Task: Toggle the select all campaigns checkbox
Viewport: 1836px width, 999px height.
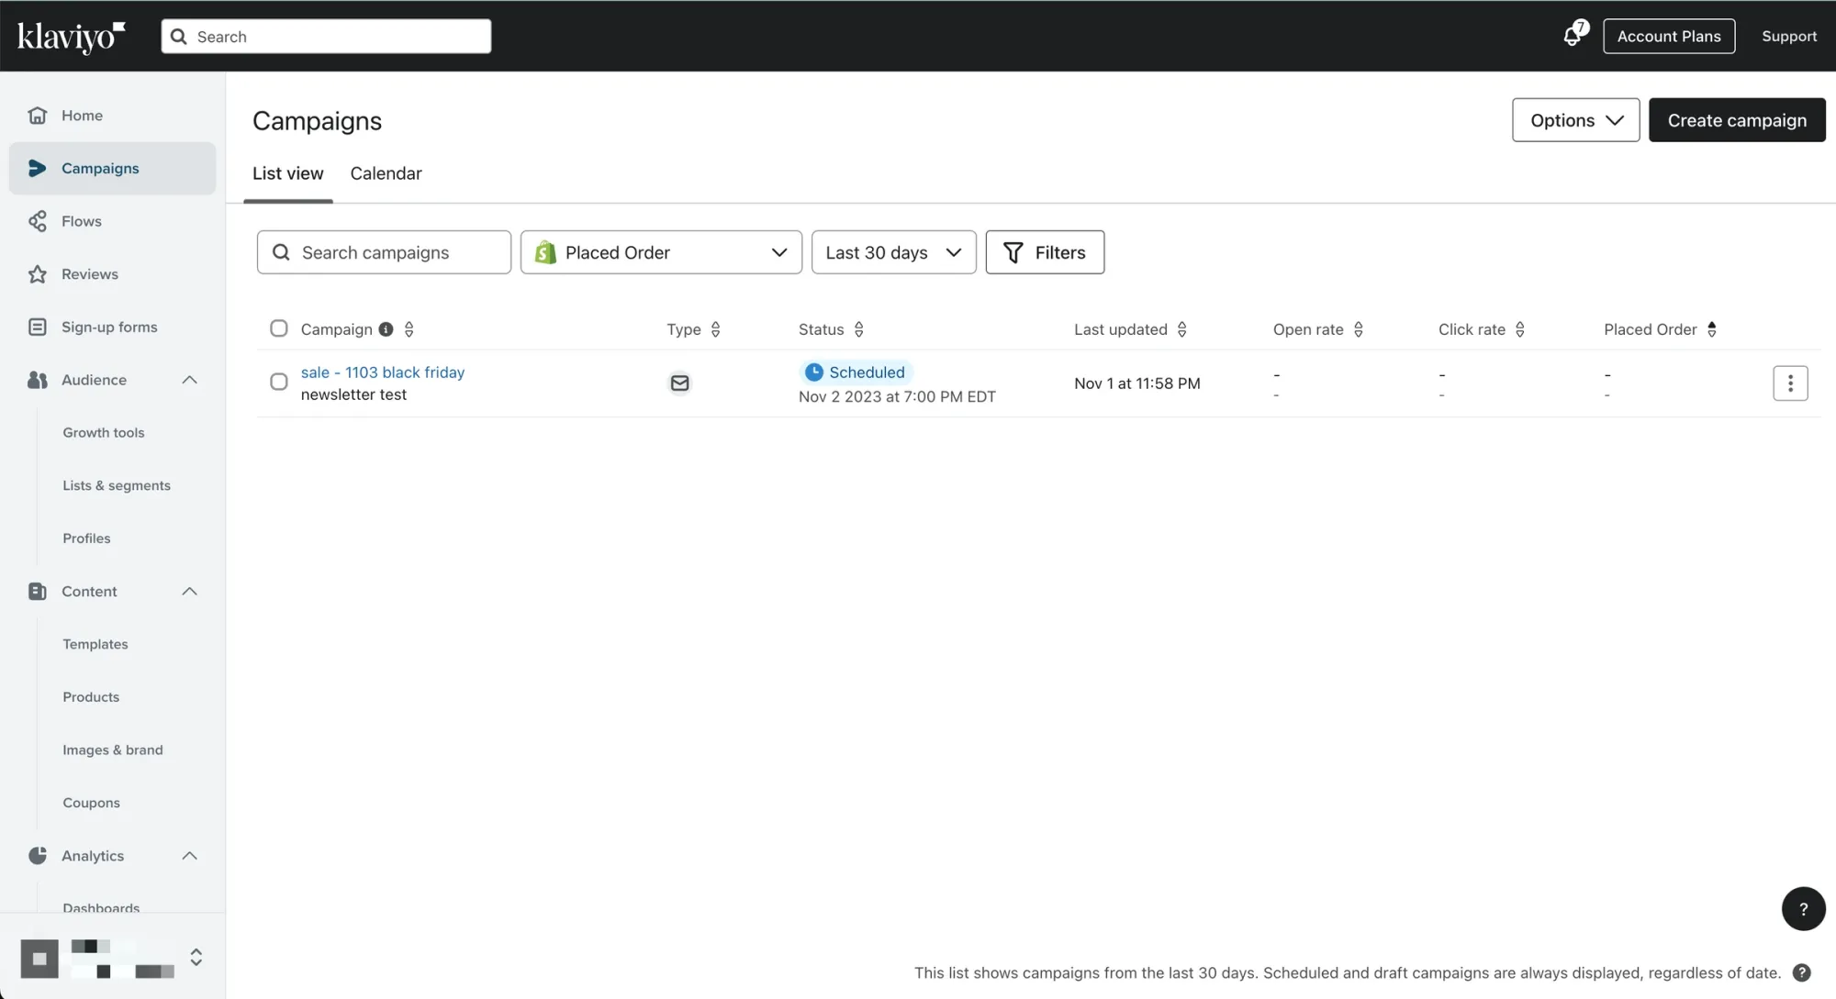Action: pos(279,328)
